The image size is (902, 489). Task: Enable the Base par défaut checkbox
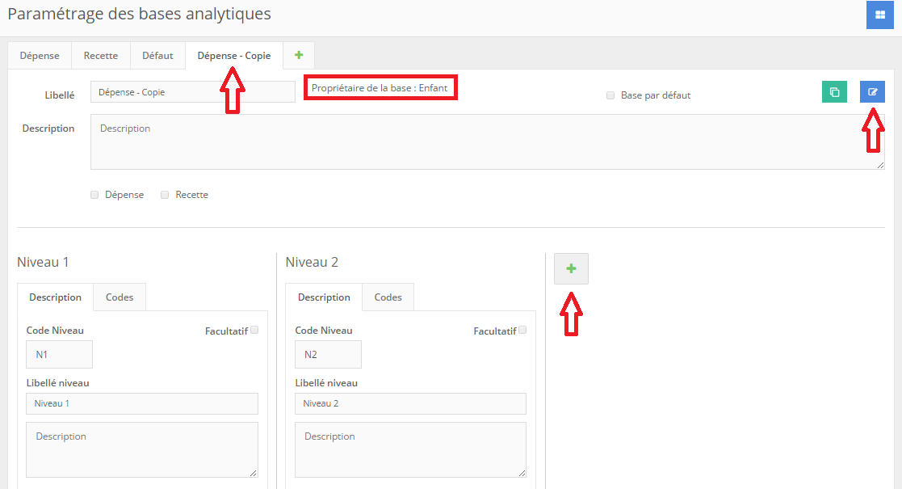(x=610, y=95)
